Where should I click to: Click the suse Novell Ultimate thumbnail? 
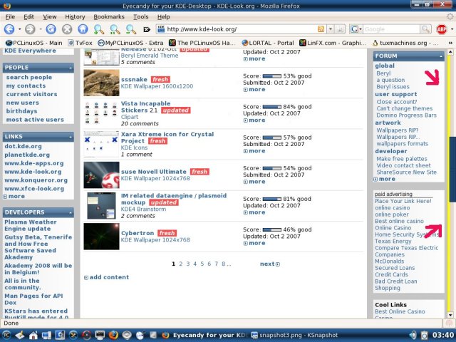(x=101, y=175)
